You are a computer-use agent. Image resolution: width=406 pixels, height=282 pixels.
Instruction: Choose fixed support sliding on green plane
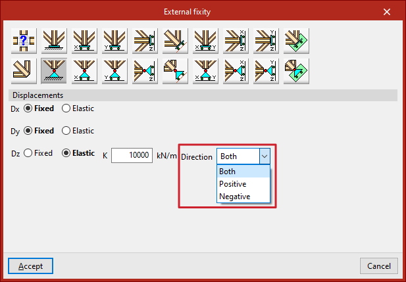click(297, 41)
